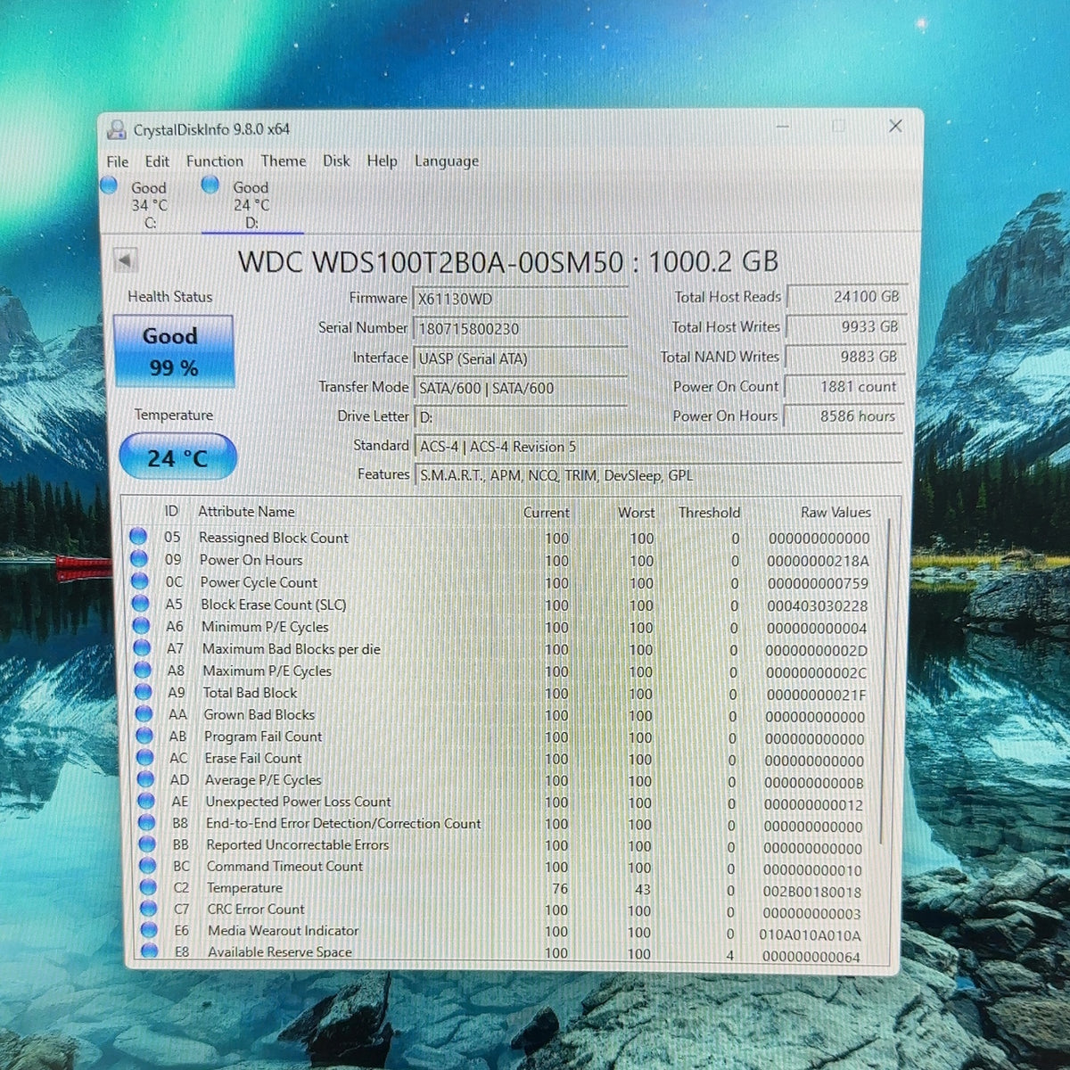Screen dimensions: 1070x1070
Task: Click the Firmware field X61130WD
Action: point(521,299)
